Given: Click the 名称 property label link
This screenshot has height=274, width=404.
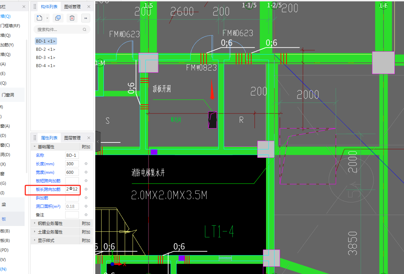Looking at the screenshot, I should [x=40, y=155].
